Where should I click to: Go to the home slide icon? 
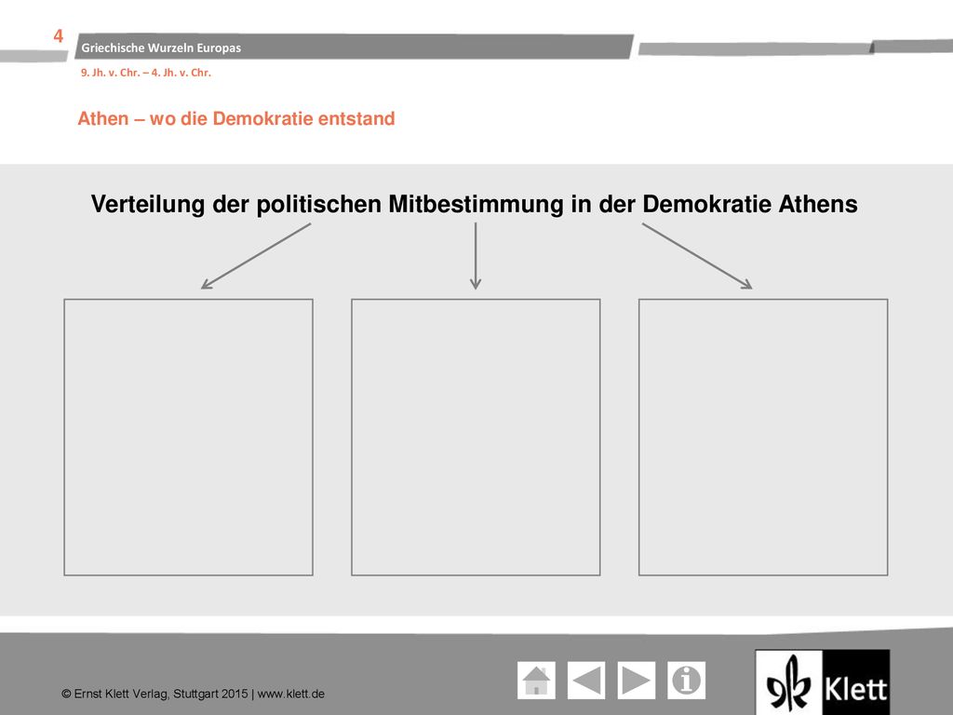(x=536, y=681)
